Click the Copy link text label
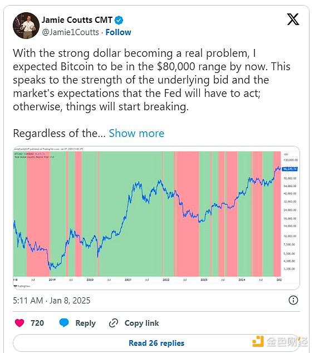The image size is (314, 353). [x=141, y=323]
